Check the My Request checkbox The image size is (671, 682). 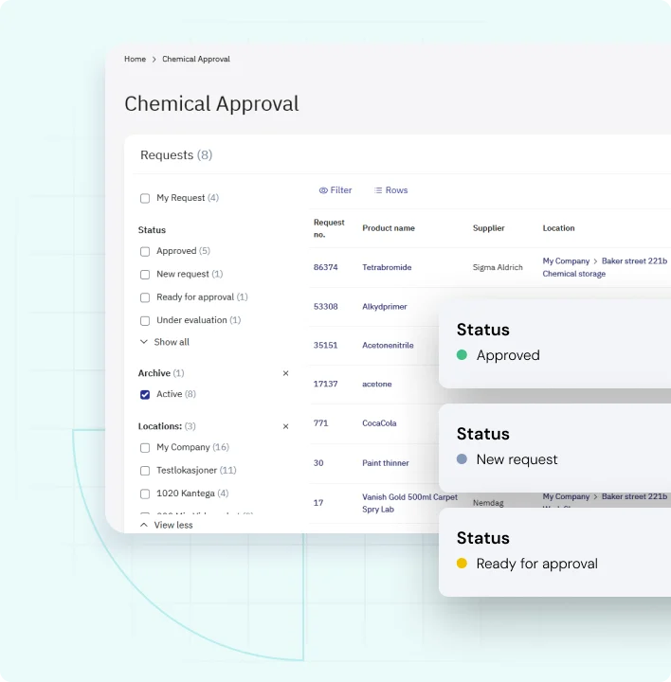tap(145, 198)
